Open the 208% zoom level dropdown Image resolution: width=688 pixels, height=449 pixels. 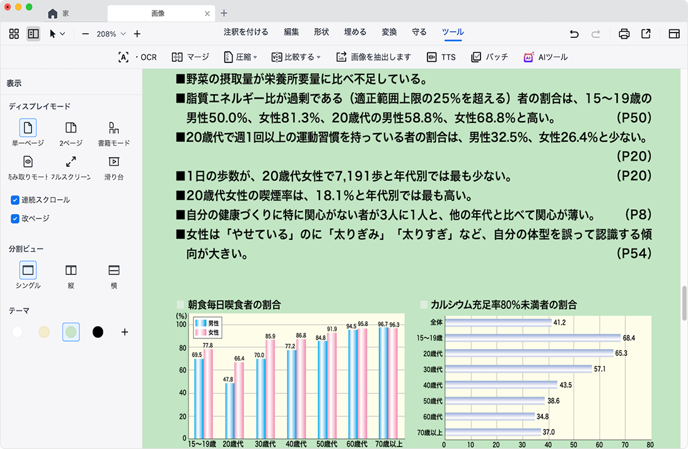pyautogui.click(x=111, y=34)
